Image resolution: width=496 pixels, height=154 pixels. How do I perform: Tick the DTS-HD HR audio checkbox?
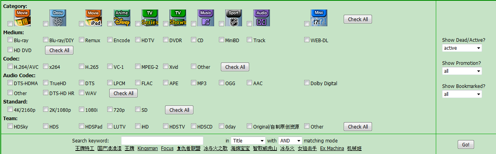(45, 93)
